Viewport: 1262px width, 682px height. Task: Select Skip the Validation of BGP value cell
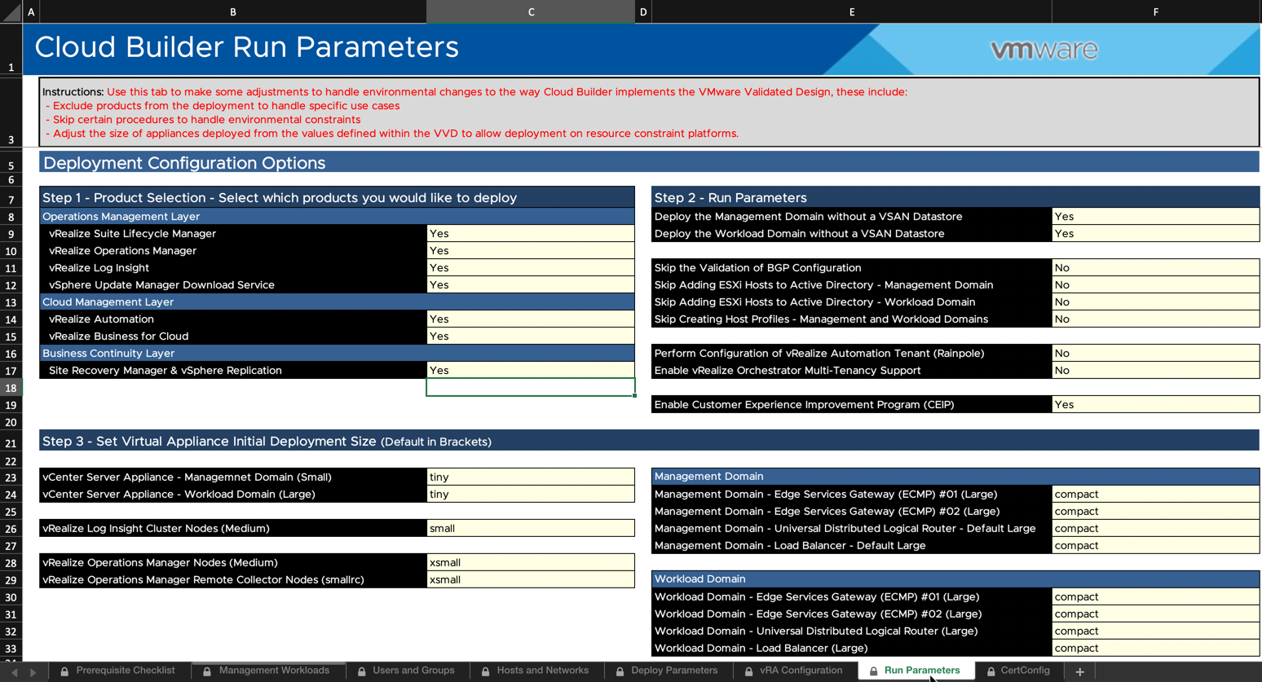tap(1154, 268)
